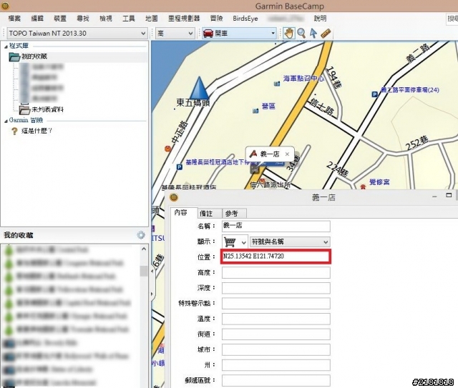
Task: Minimize the 義一店 properties window
Action: coord(434,197)
